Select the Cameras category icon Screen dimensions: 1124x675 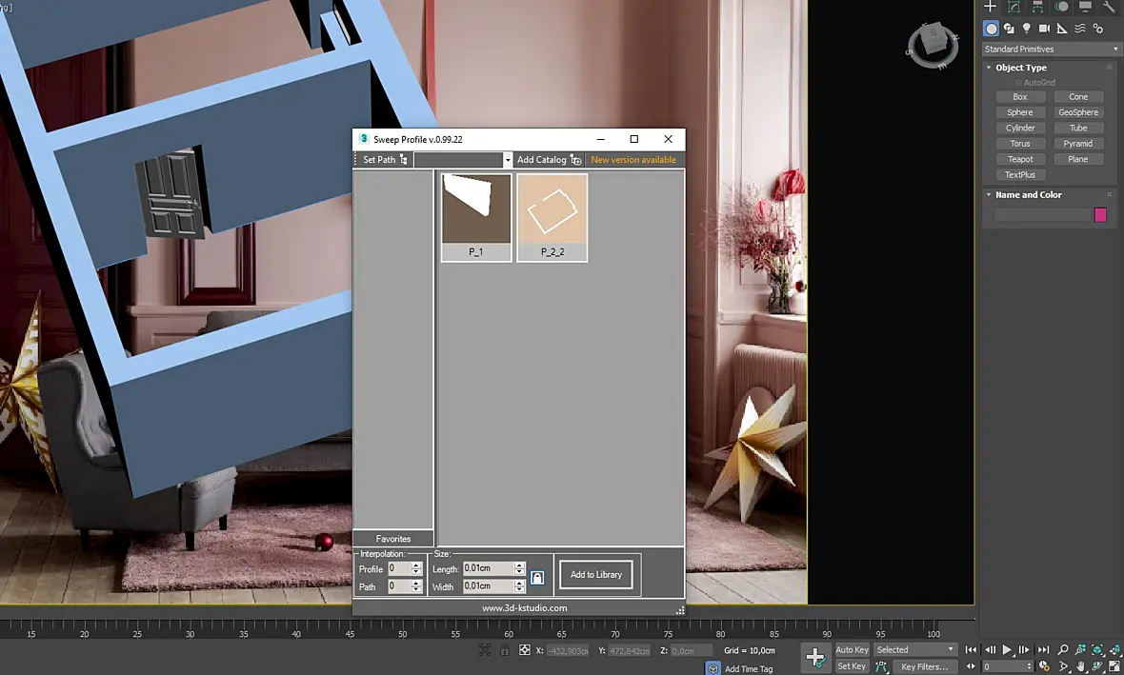(x=1044, y=28)
